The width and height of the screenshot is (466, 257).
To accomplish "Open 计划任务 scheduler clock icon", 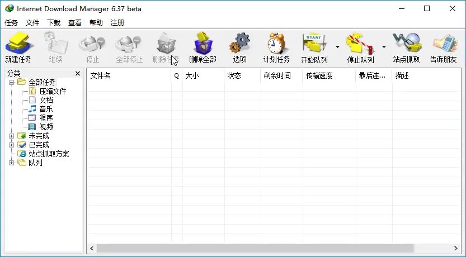I will coord(276,44).
